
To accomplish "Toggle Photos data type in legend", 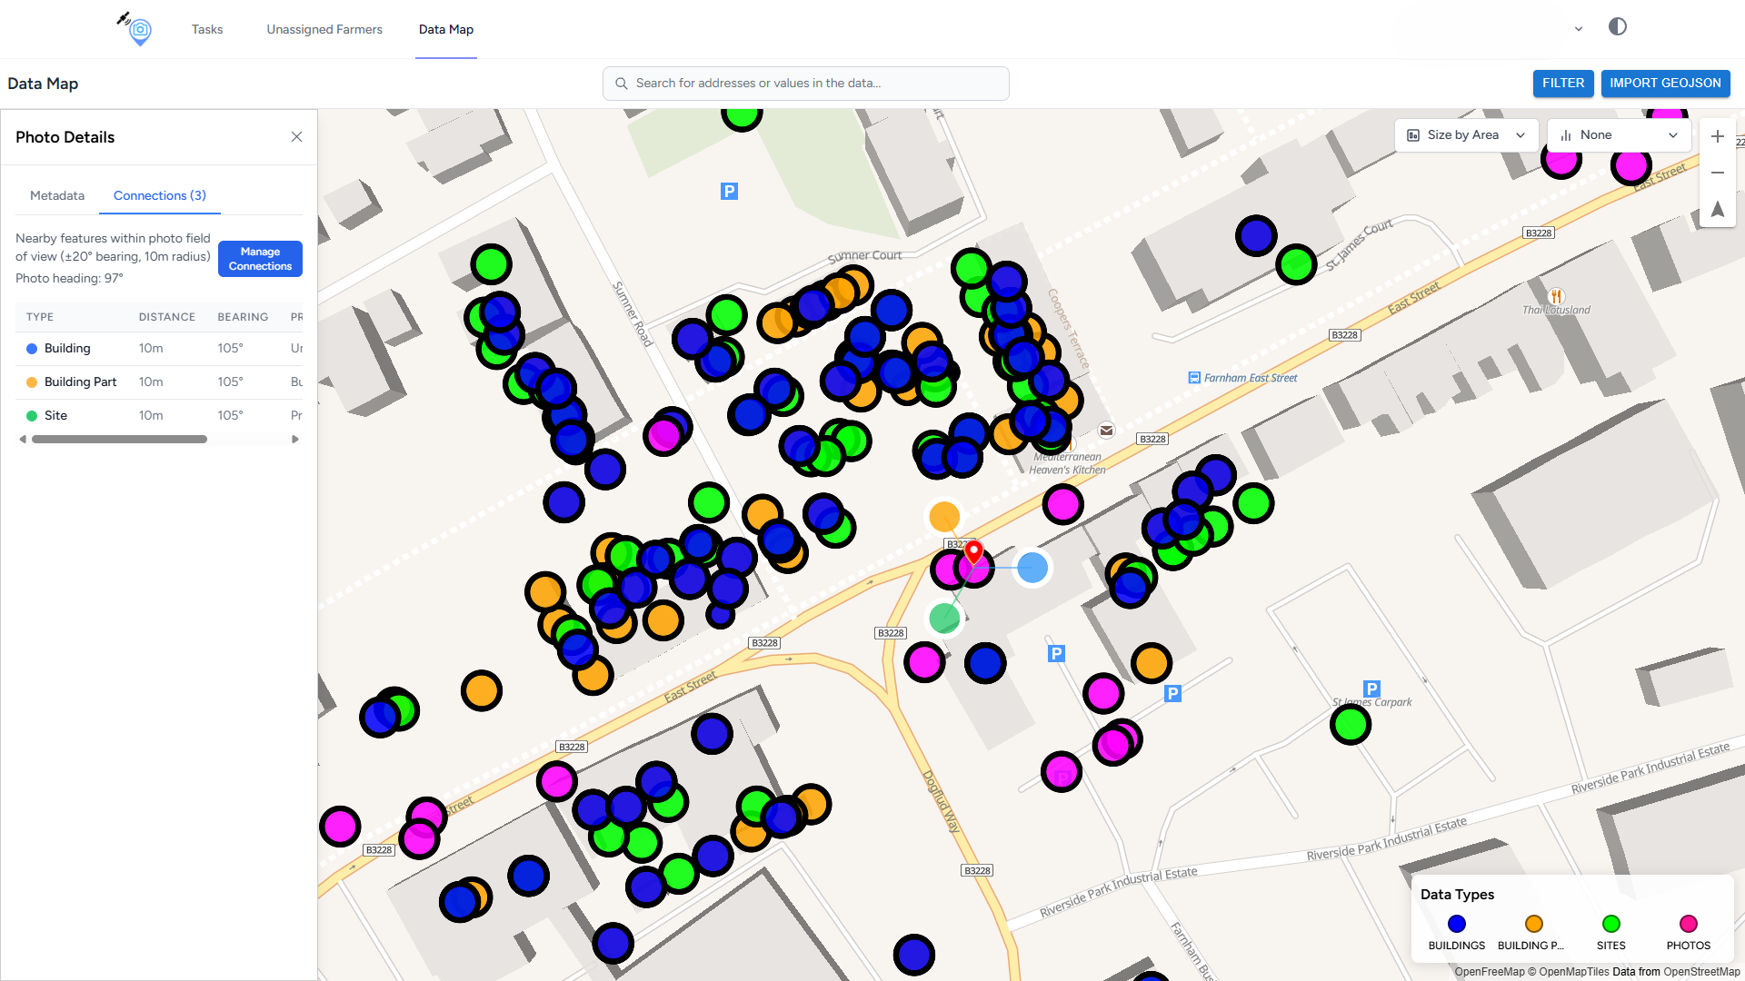I will (1688, 924).
